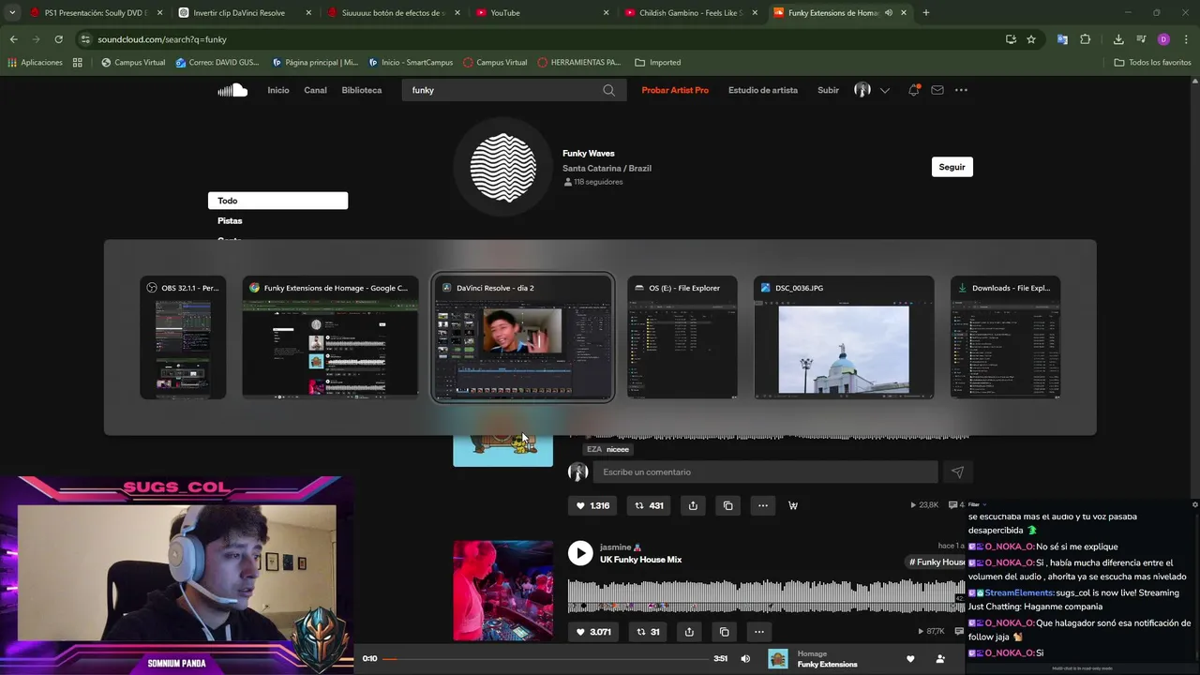Switch to Downloads File Explorer window
1200x675 pixels.
click(1005, 337)
